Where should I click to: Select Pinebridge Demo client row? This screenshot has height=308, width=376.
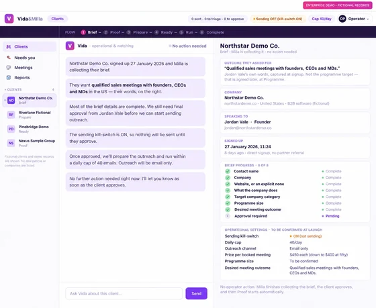click(x=30, y=129)
